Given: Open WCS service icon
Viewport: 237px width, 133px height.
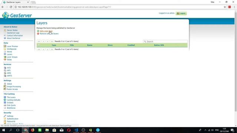Looking at the screenshot, I should [x=5, y=68].
